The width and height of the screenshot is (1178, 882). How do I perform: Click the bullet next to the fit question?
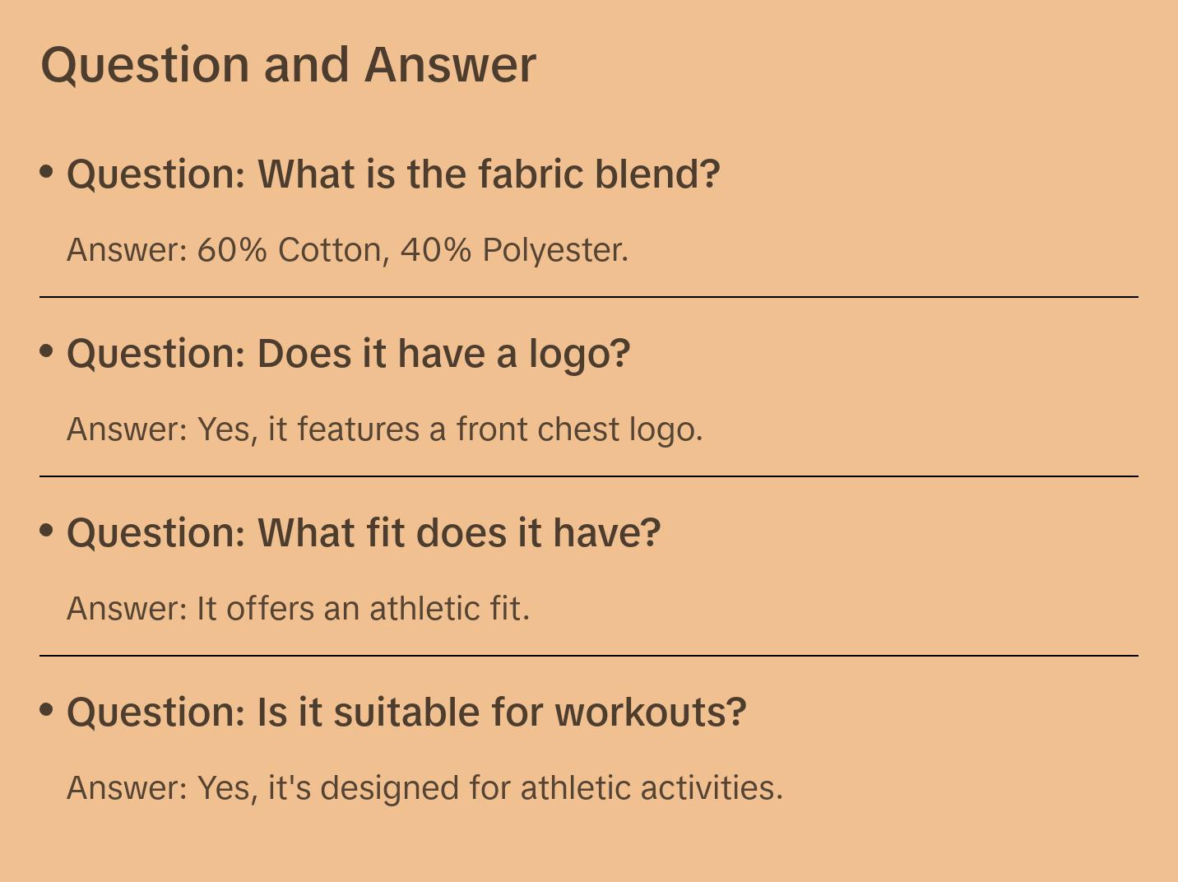tap(47, 531)
